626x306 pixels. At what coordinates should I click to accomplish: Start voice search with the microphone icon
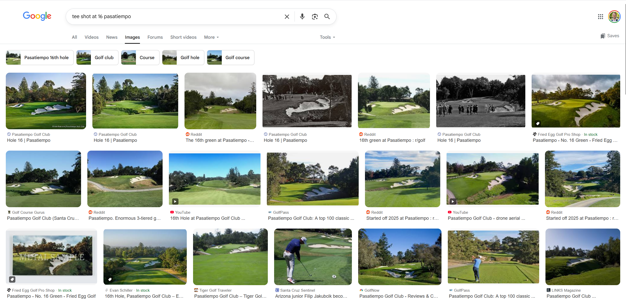[302, 17]
